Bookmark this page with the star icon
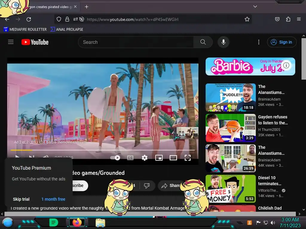This screenshot has height=229, width=306. (x=247, y=19)
